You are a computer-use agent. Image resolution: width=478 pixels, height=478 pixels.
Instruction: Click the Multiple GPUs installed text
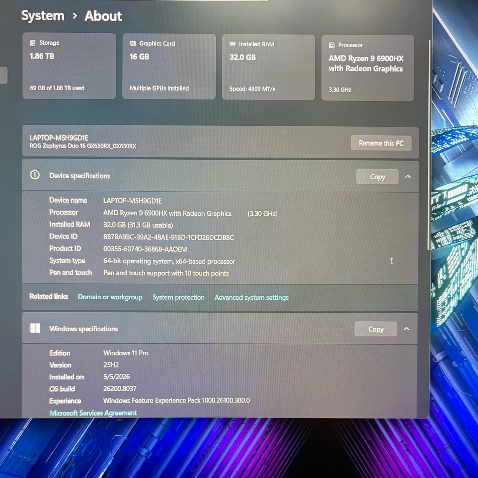159,88
